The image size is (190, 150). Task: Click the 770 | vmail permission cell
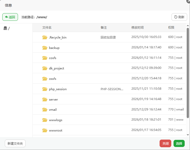tap(176, 109)
